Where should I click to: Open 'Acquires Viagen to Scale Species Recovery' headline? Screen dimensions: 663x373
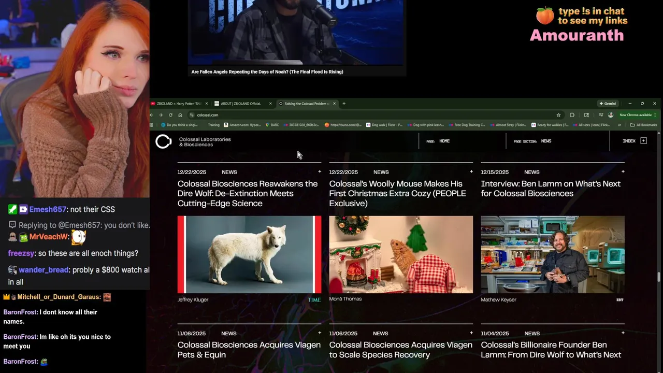pyautogui.click(x=400, y=350)
